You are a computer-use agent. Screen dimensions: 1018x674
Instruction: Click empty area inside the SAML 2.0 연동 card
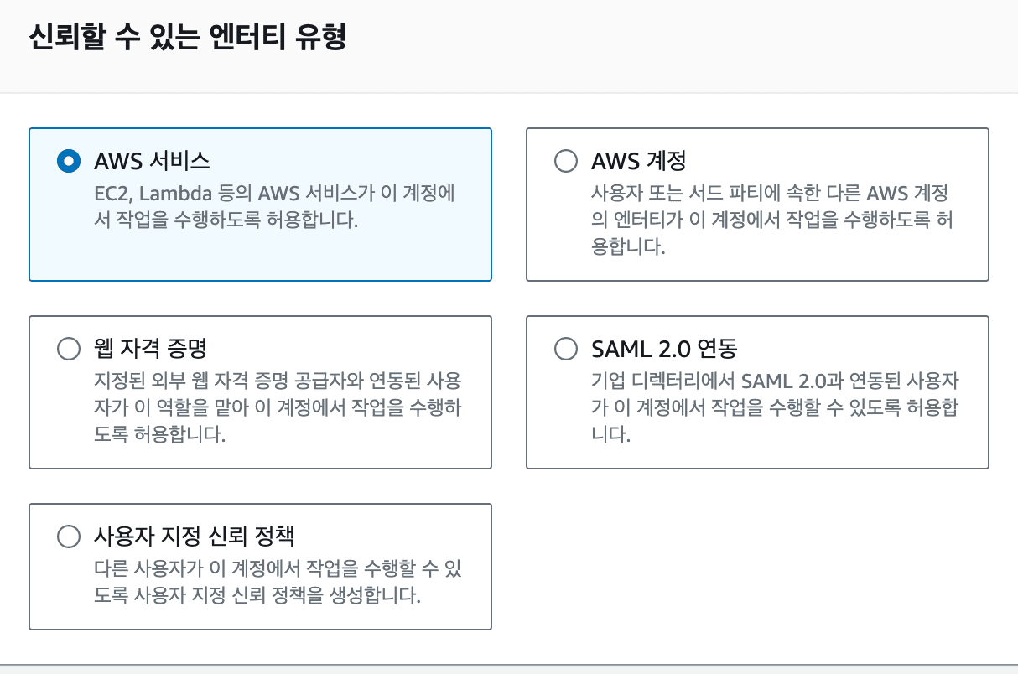tap(839, 450)
